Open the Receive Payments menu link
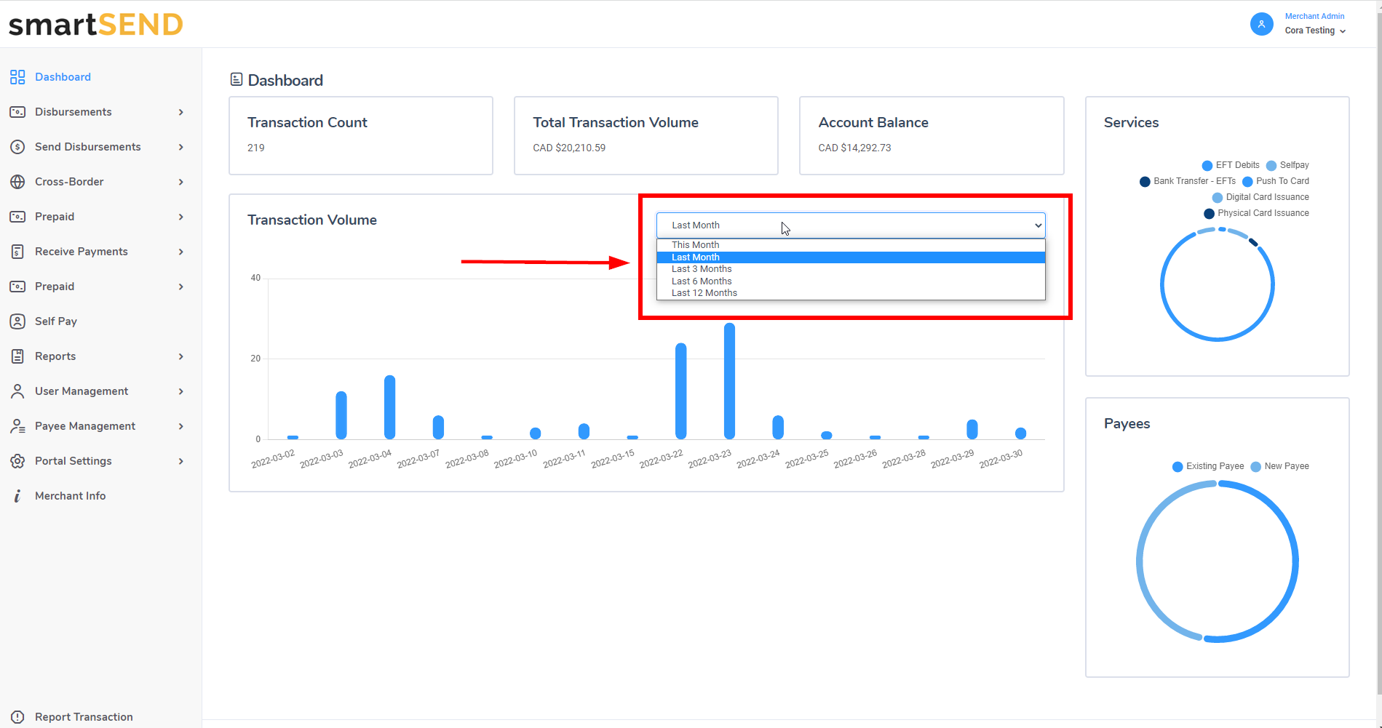 (x=82, y=252)
